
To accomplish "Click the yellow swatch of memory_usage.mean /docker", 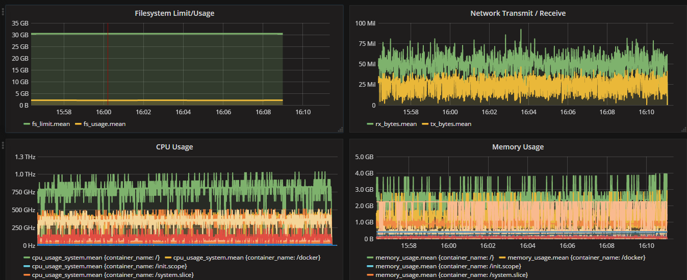I will coord(502,258).
